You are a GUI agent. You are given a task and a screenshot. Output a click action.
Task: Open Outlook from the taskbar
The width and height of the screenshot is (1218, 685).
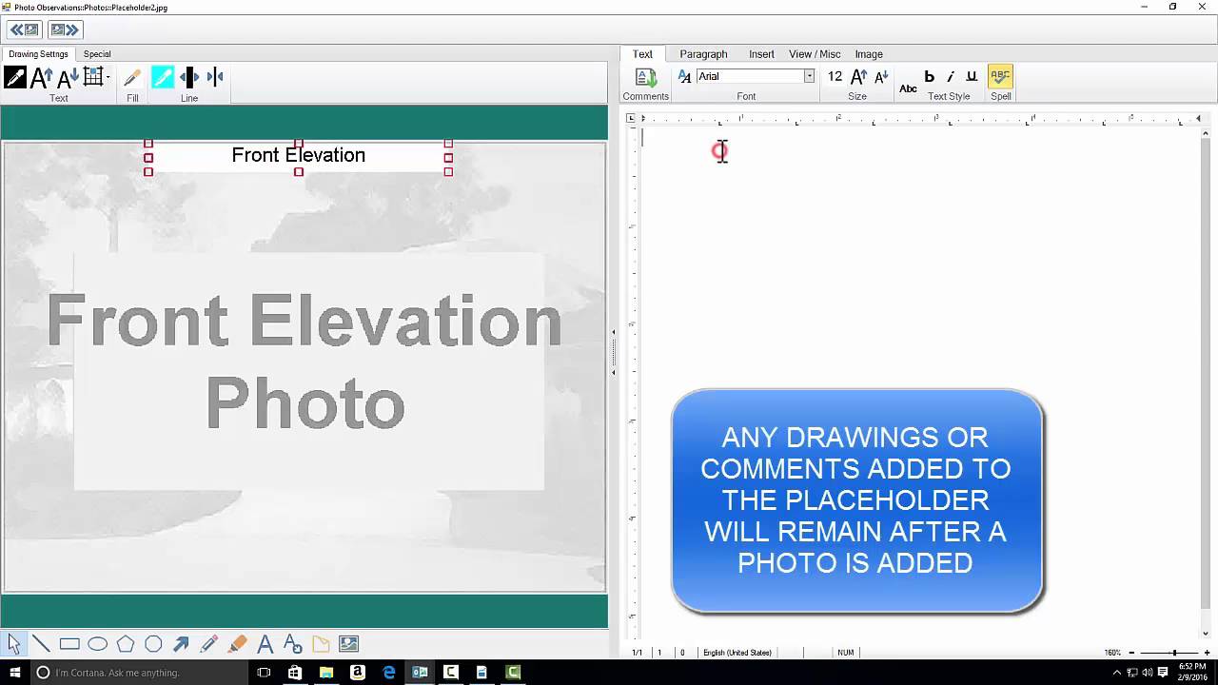coord(420,673)
